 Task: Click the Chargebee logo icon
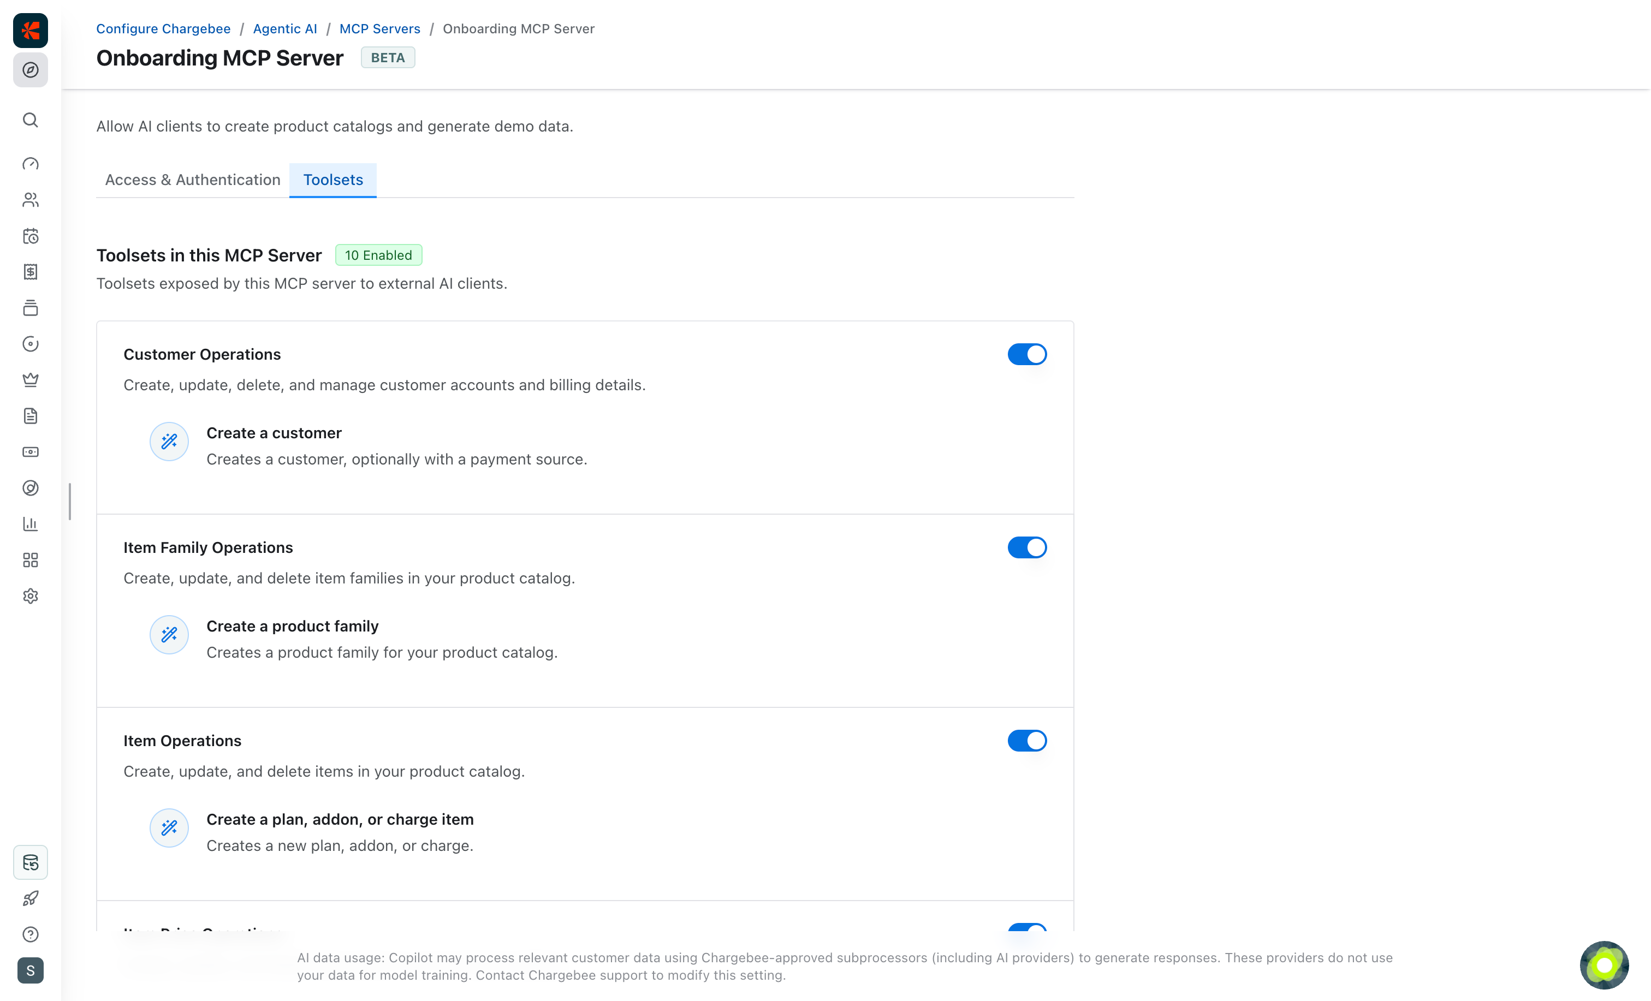[30, 30]
